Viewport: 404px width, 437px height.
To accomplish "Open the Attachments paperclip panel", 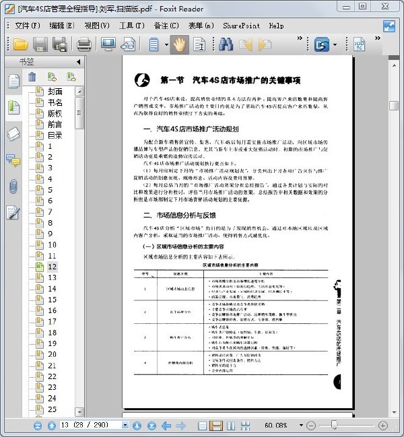I will (13, 186).
